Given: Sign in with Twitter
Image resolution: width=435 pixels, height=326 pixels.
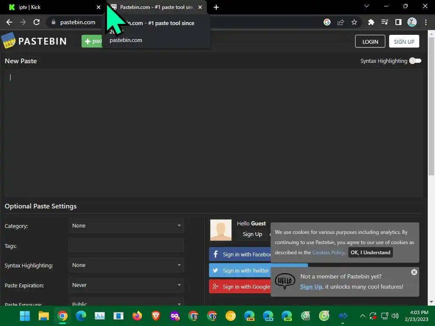Looking at the screenshot, I should tap(240, 270).
